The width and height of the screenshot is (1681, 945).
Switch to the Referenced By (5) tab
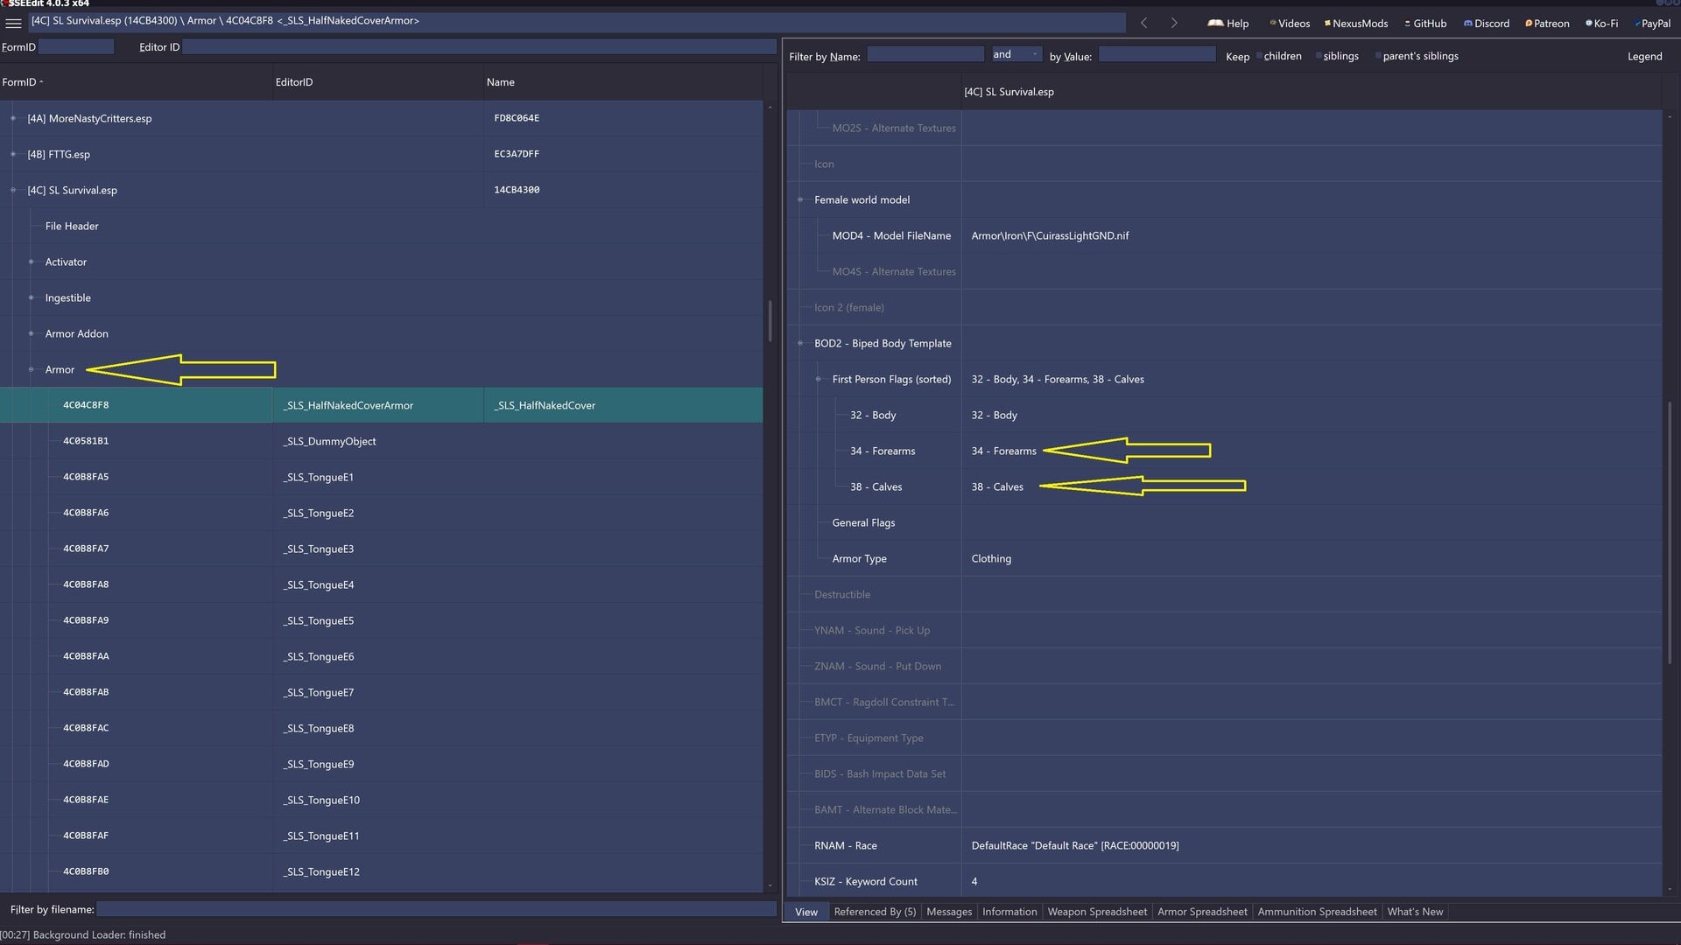tap(875, 912)
